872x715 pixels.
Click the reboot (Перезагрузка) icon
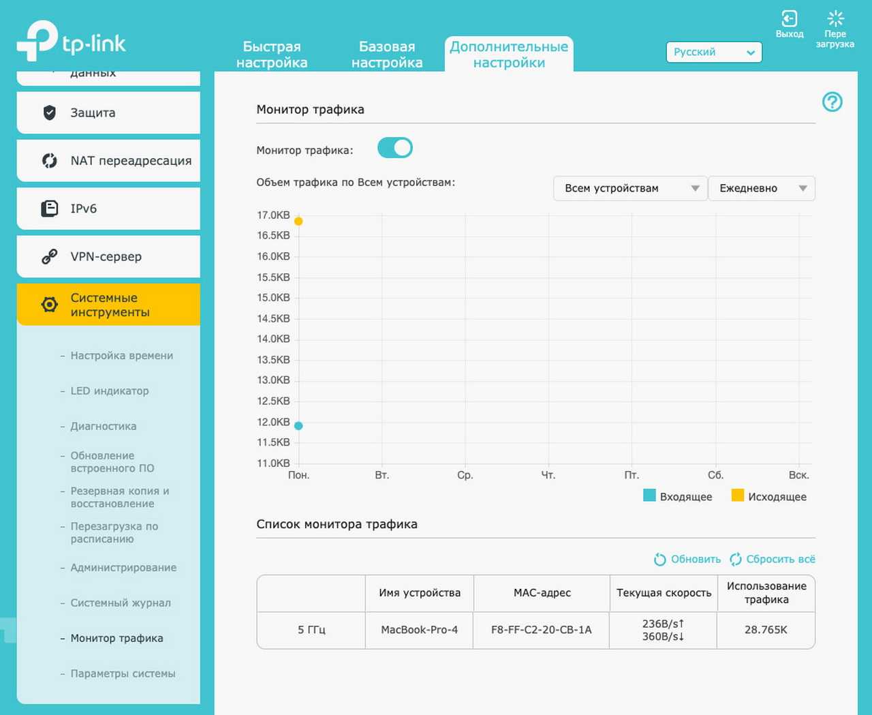835,19
